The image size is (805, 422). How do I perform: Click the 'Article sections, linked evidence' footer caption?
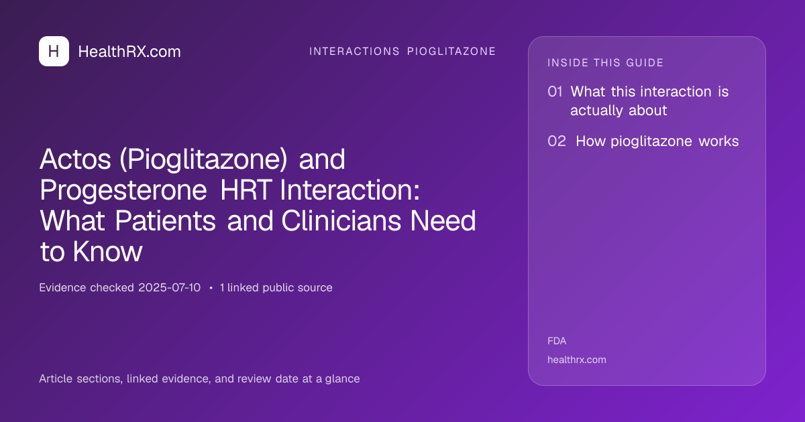(199, 378)
